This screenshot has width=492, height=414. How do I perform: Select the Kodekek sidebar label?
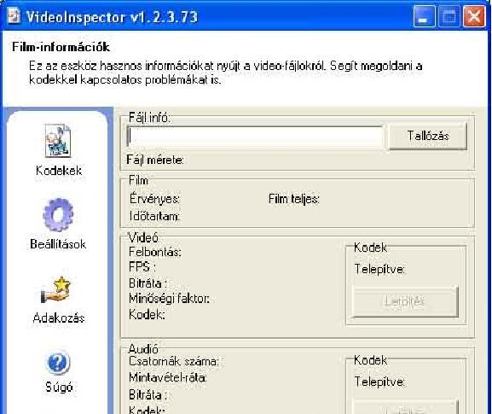[x=59, y=171]
